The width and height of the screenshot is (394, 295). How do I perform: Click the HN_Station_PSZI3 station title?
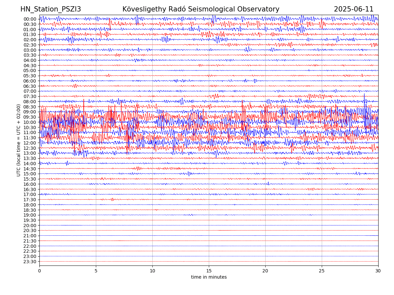51,10
